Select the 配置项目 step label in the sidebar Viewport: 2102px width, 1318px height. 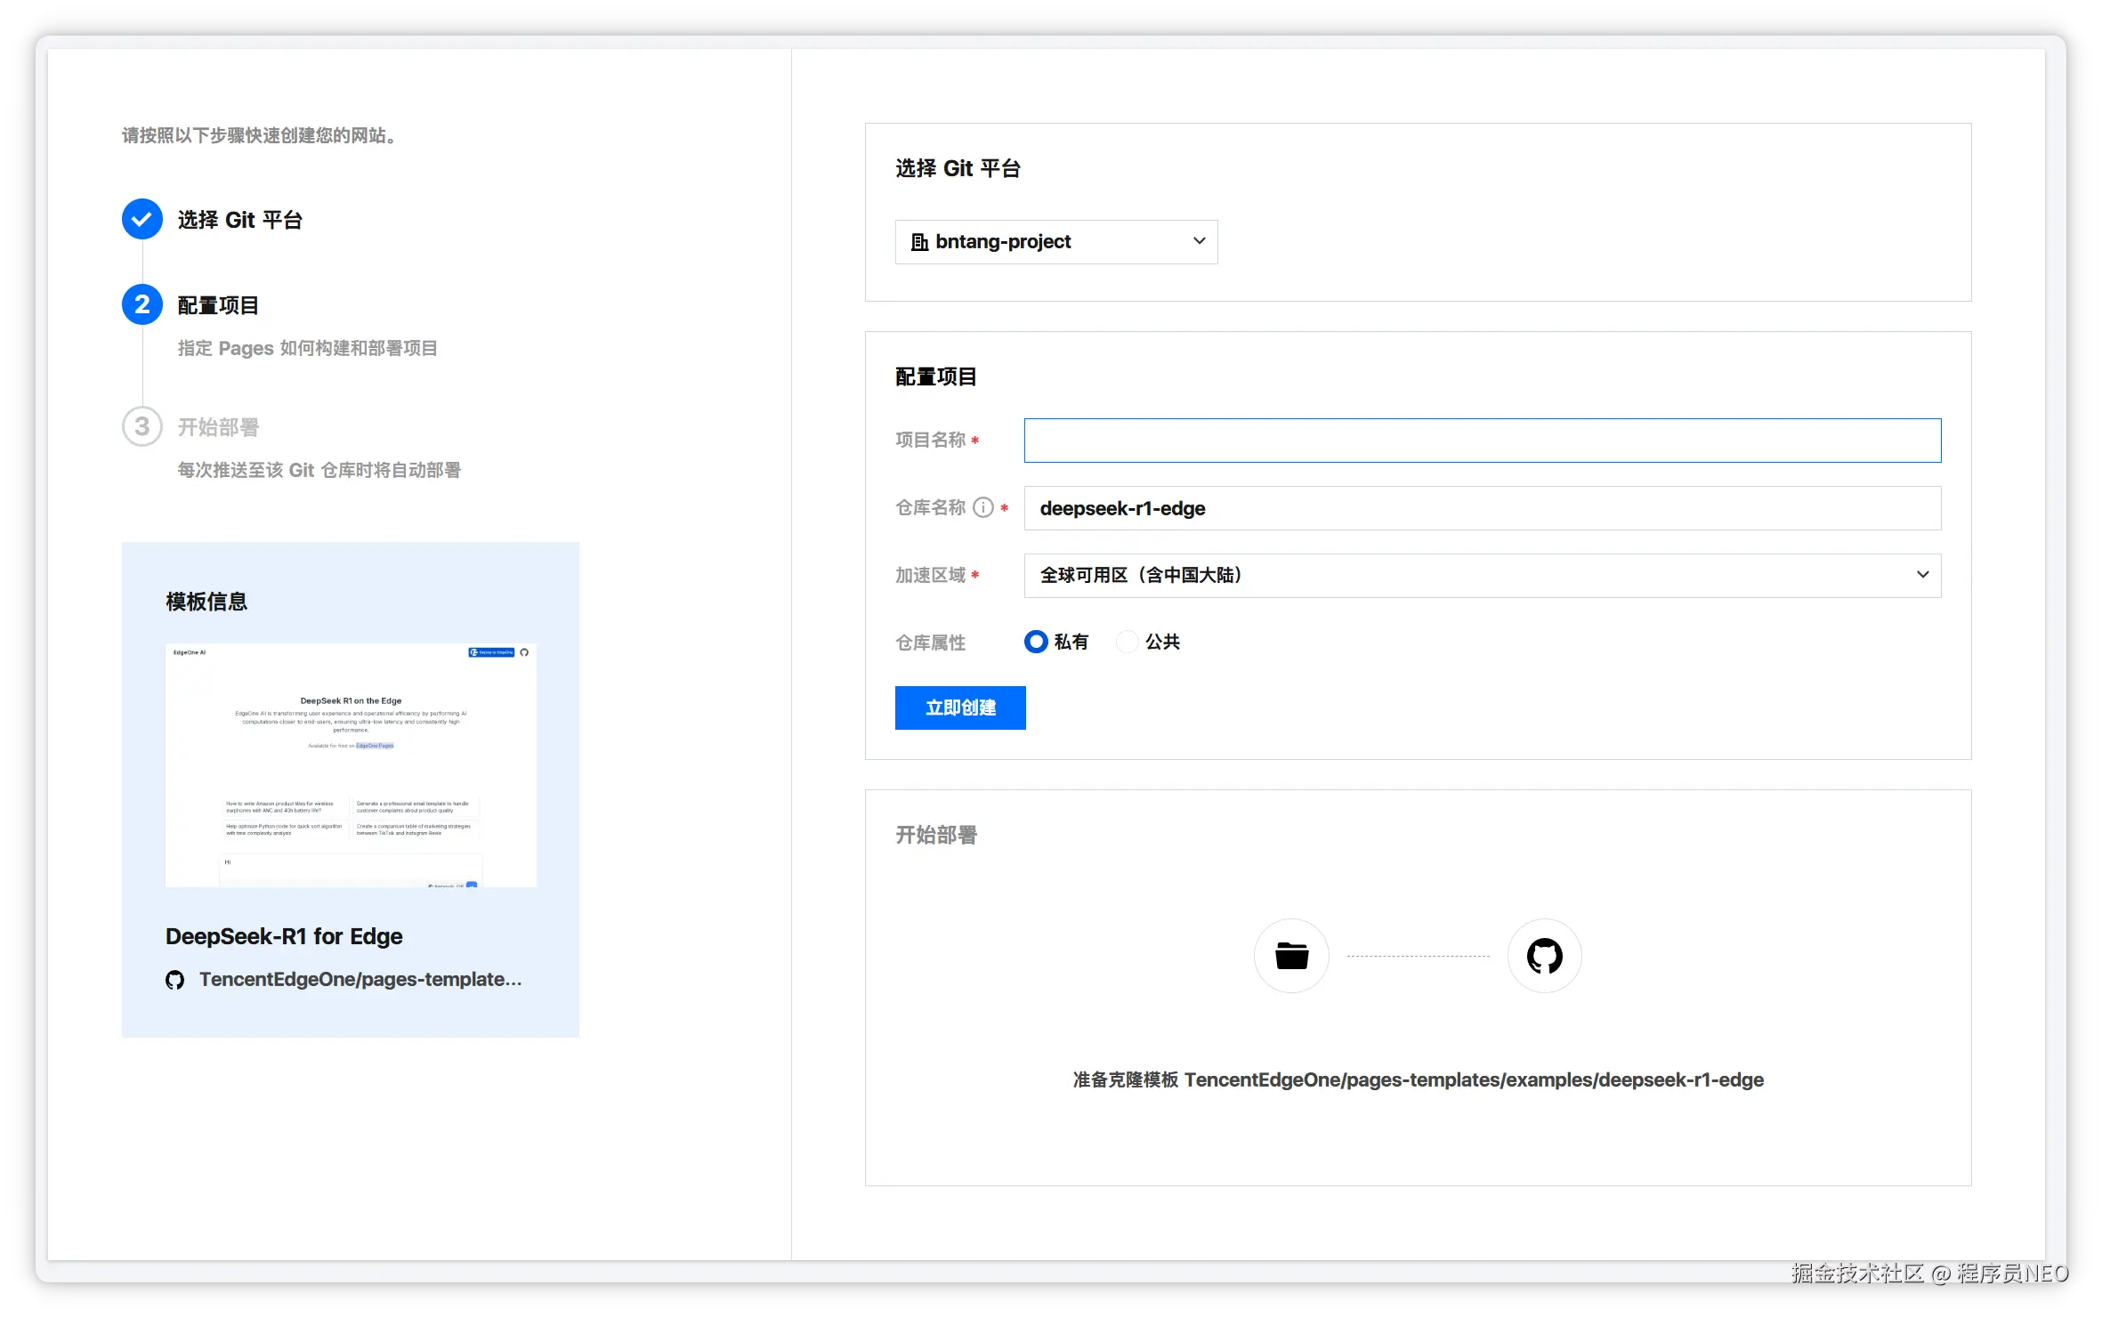pos(218,305)
